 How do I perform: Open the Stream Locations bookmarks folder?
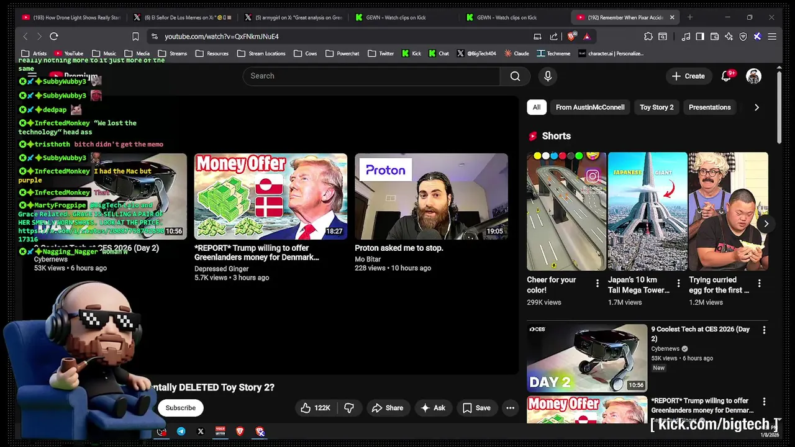pos(261,53)
